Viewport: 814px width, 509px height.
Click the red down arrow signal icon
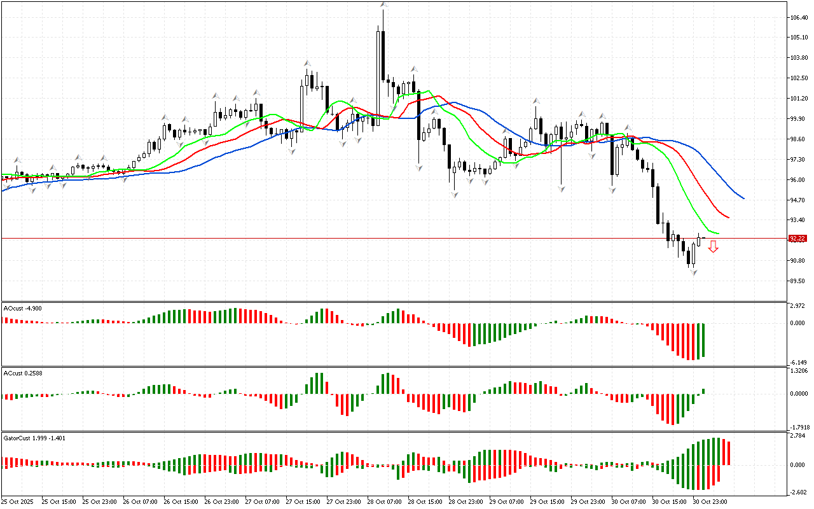(x=714, y=247)
